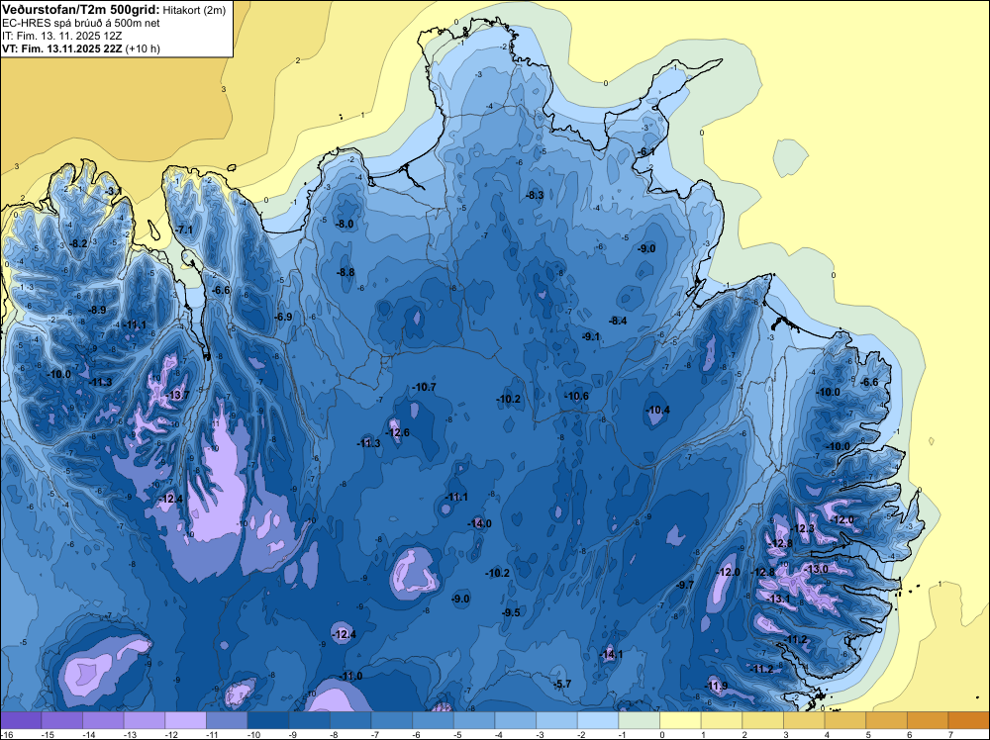Click the 'VT: Fim. 13.11.2025 22Z' valid time line
Image resolution: width=990 pixels, height=740 pixels.
coord(62,48)
